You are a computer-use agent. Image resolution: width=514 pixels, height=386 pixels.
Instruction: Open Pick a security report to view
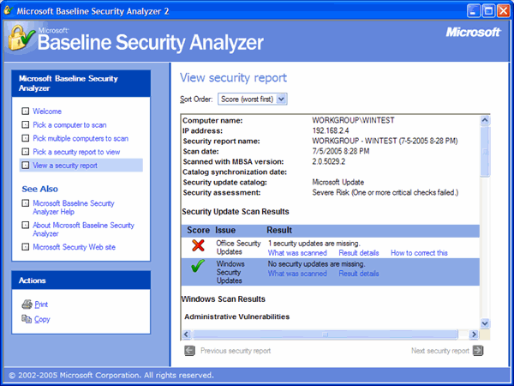(x=76, y=152)
